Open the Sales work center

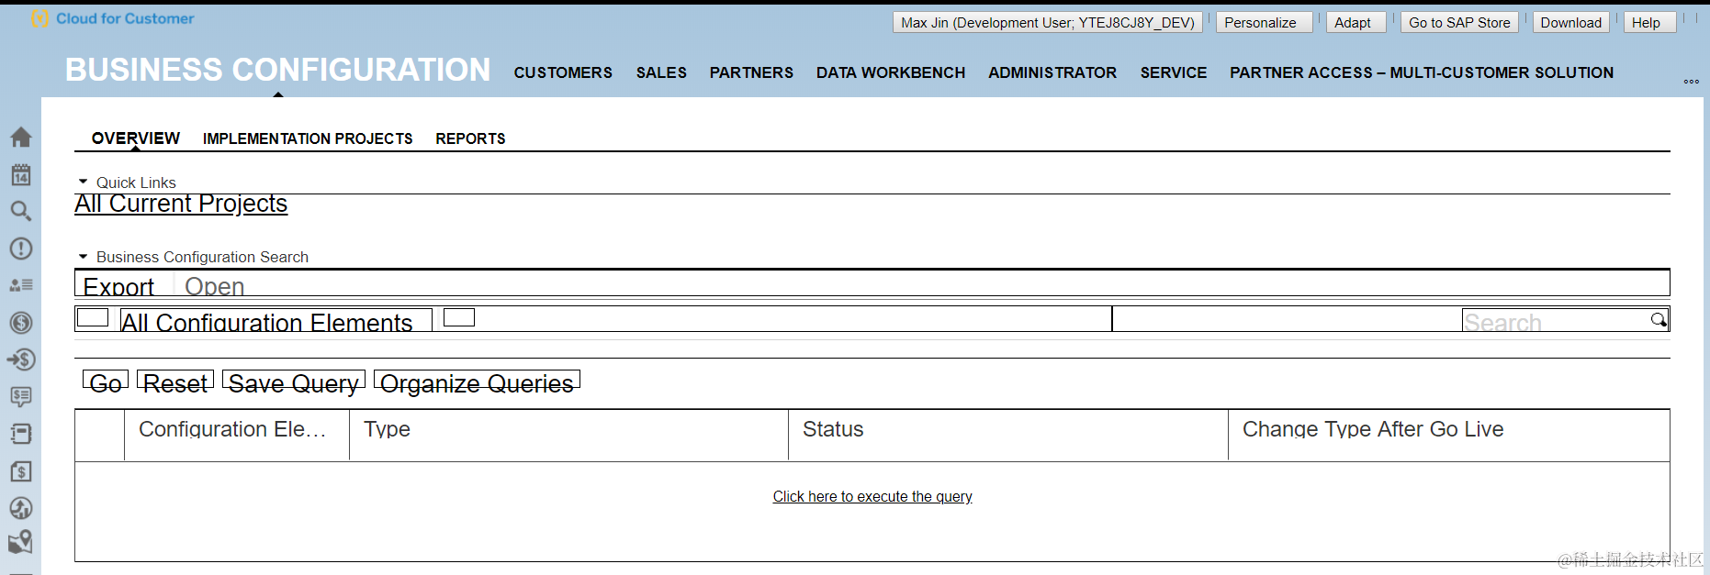click(661, 72)
